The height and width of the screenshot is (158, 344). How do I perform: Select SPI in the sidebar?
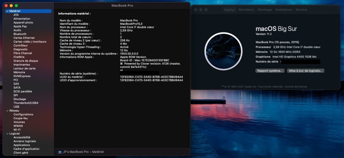[15, 95]
